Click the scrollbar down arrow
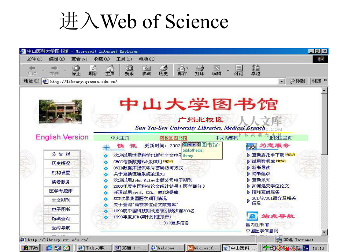This screenshot has height=252, width=337. (324, 232)
